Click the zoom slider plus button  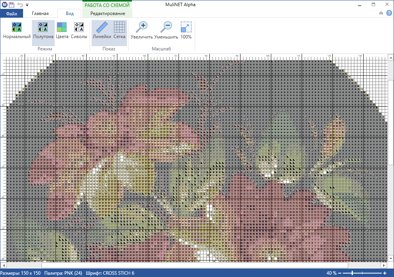click(385, 273)
